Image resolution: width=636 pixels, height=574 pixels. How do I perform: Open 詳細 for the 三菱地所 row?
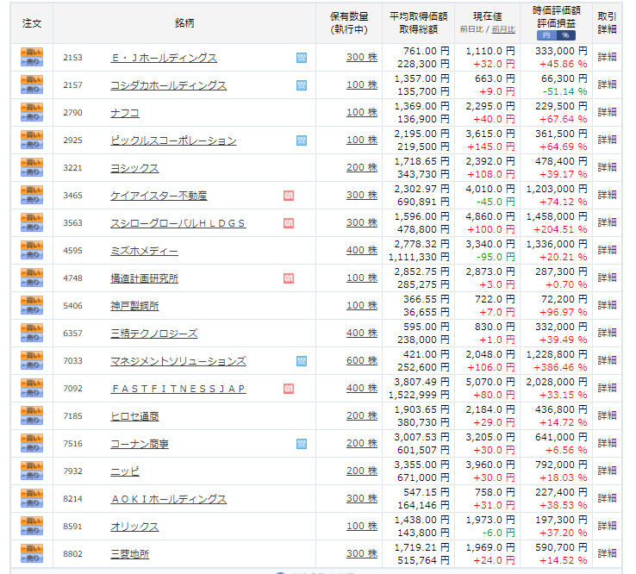(x=607, y=553)
